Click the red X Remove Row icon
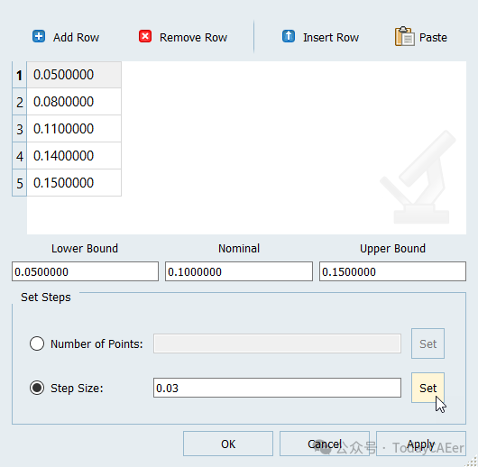This screenshot has height=467, width=478. [x=145, y=36]
